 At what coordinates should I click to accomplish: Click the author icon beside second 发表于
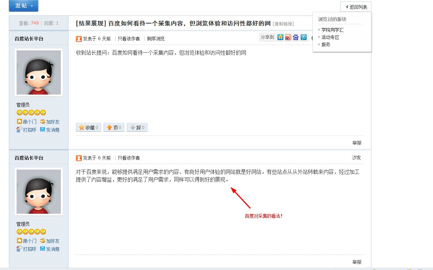point(79,158)
